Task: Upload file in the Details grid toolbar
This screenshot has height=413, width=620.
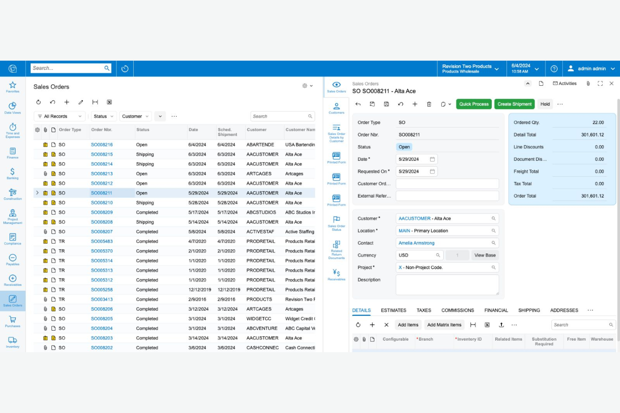Action: coord(501,325)
